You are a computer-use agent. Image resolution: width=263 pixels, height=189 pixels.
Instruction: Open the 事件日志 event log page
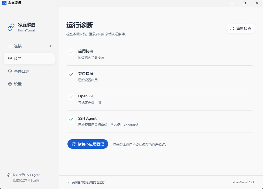(29, 71)
